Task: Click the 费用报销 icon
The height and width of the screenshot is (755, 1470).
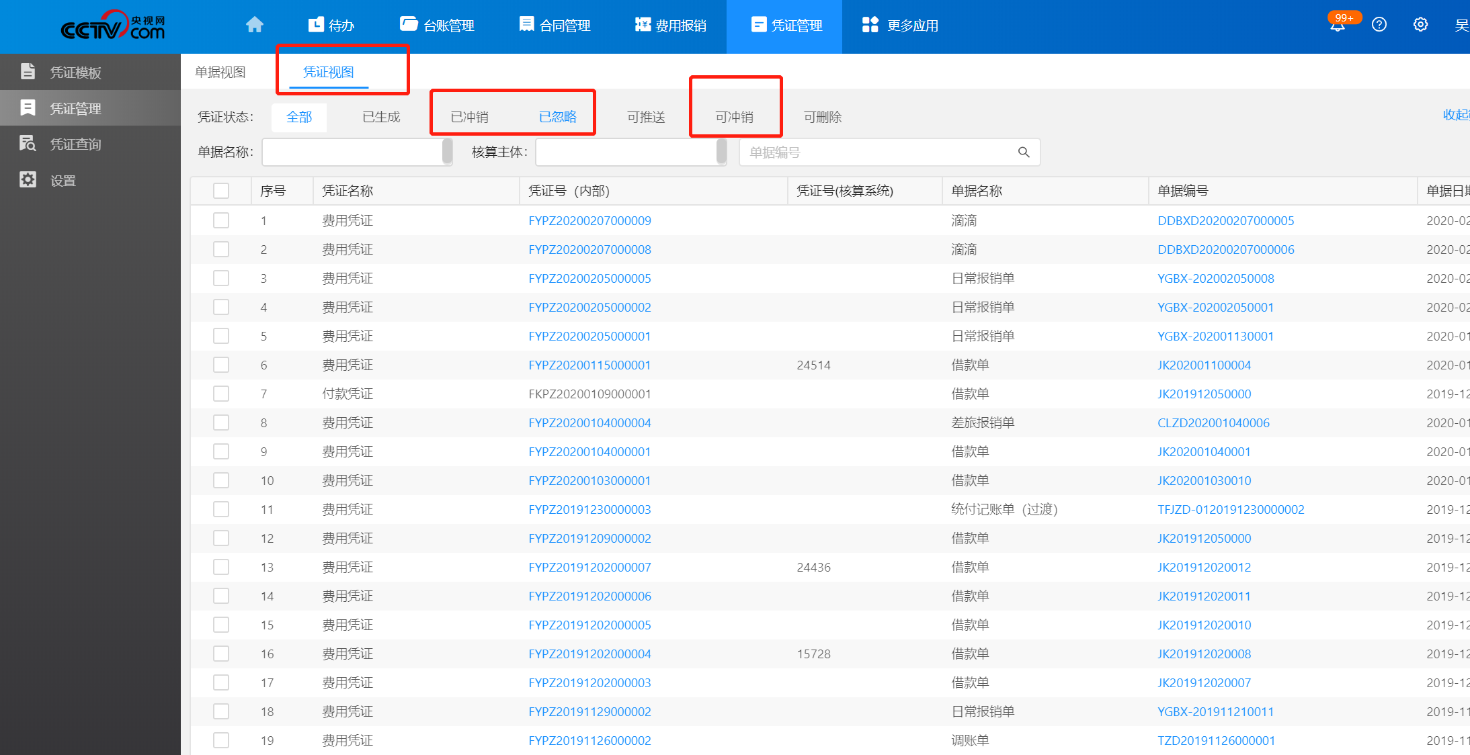Action: pyautogui.click(x=643, y=25)
